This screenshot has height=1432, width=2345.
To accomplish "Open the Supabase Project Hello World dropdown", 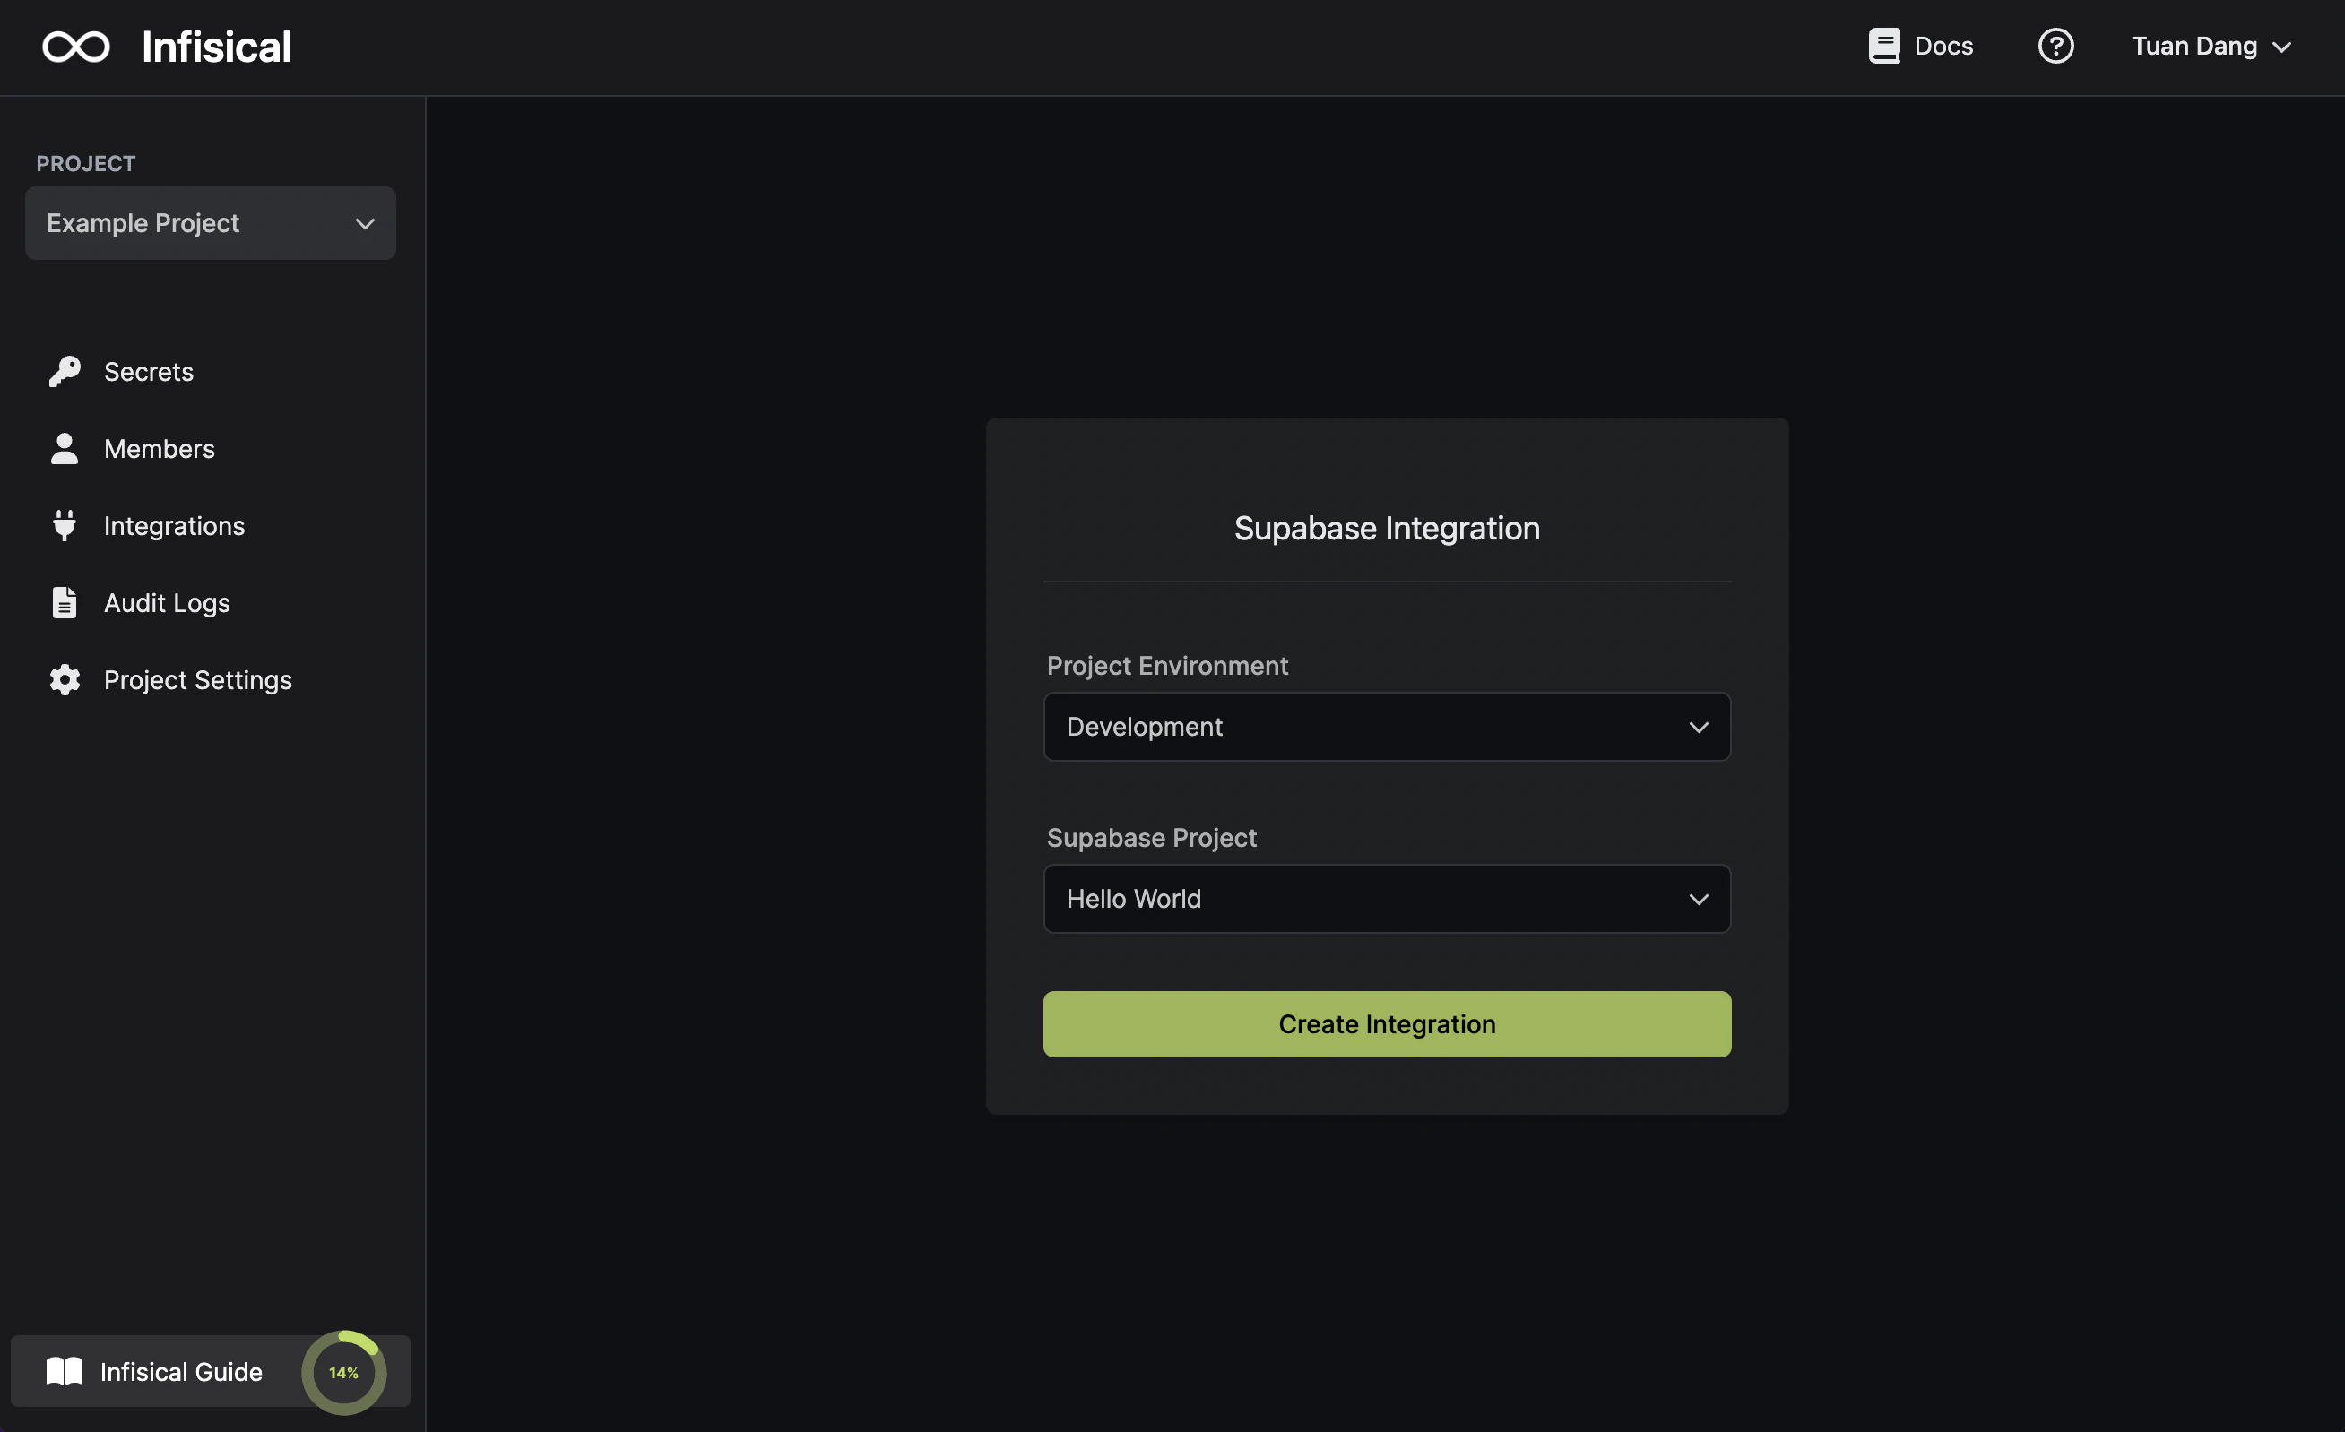I will click(1387, 898).
